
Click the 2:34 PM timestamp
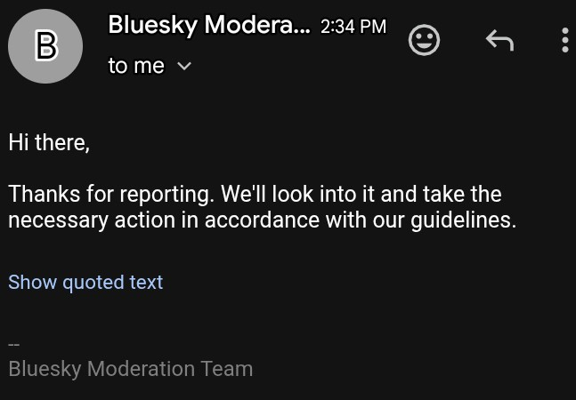[353, 27]
